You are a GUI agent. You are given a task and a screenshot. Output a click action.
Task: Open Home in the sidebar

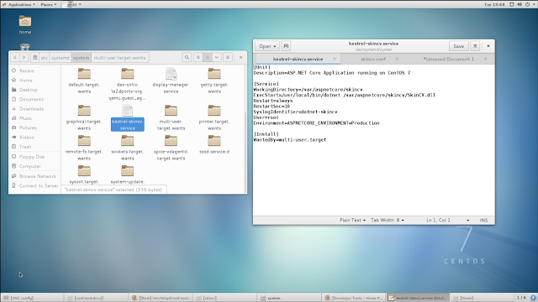(x=34, y=81)
